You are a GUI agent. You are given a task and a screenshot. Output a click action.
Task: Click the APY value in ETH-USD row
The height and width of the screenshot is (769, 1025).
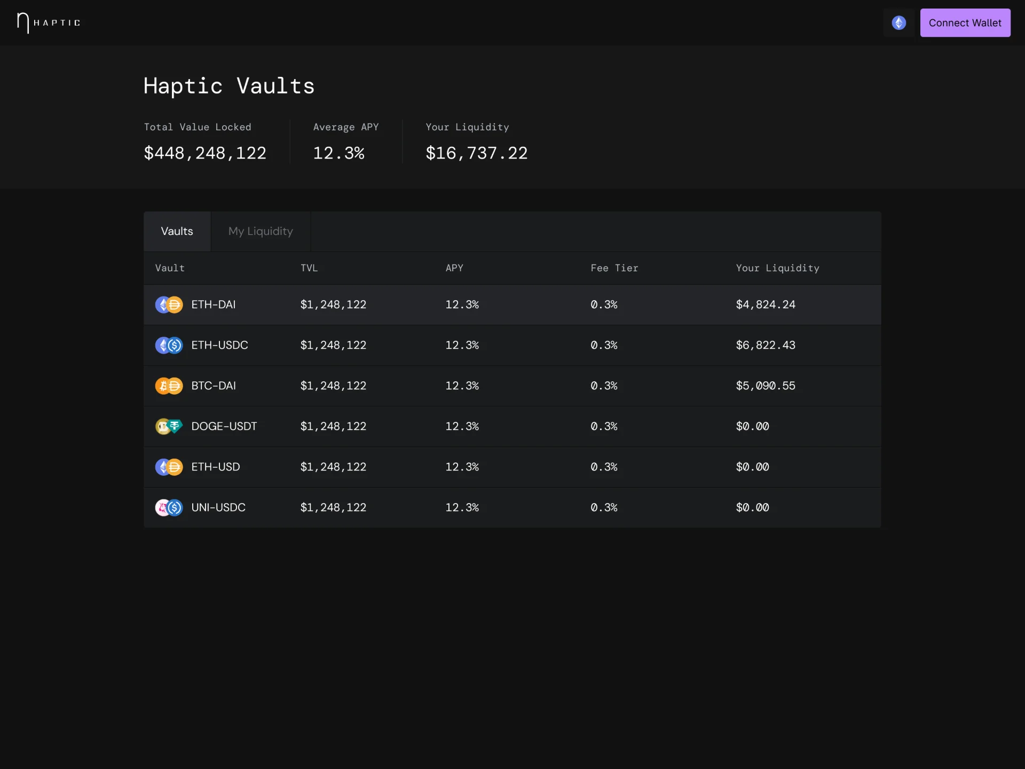462,467
